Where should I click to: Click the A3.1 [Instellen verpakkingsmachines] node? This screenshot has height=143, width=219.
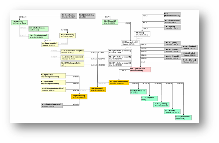pyautogui.click(x=53, y=83)
